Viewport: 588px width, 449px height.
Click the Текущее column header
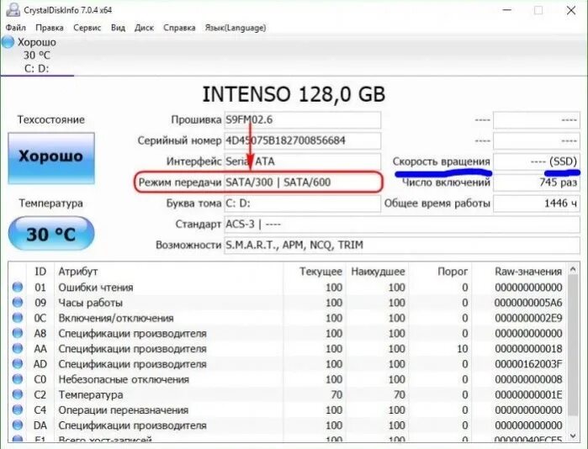tap(315, 272)
